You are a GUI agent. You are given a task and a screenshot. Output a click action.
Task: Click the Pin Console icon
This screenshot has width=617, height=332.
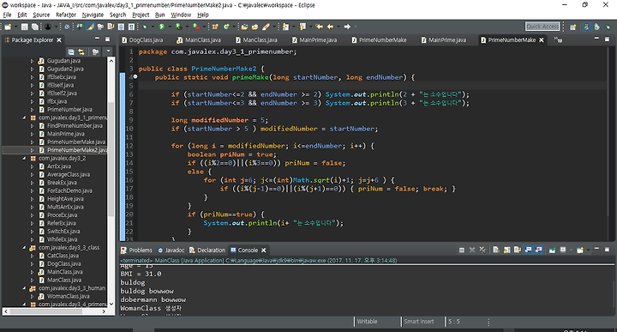pyautogui.click(x=552, y=251)
